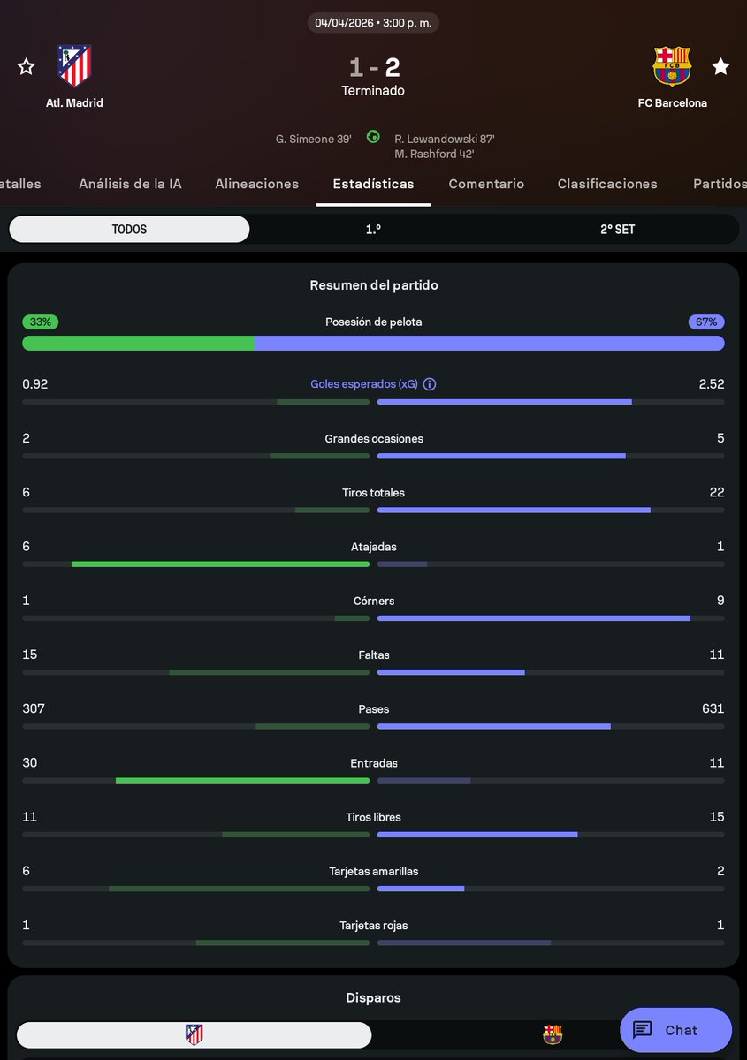
Task: Click the Tiros libres stat label
Action: [x=373, y=817]
